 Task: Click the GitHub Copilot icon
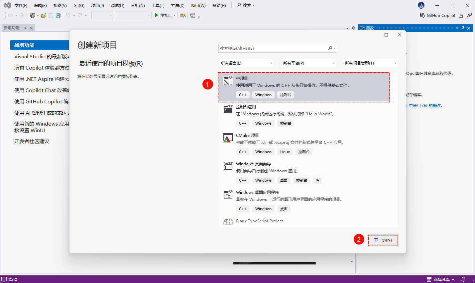(422, 16)
